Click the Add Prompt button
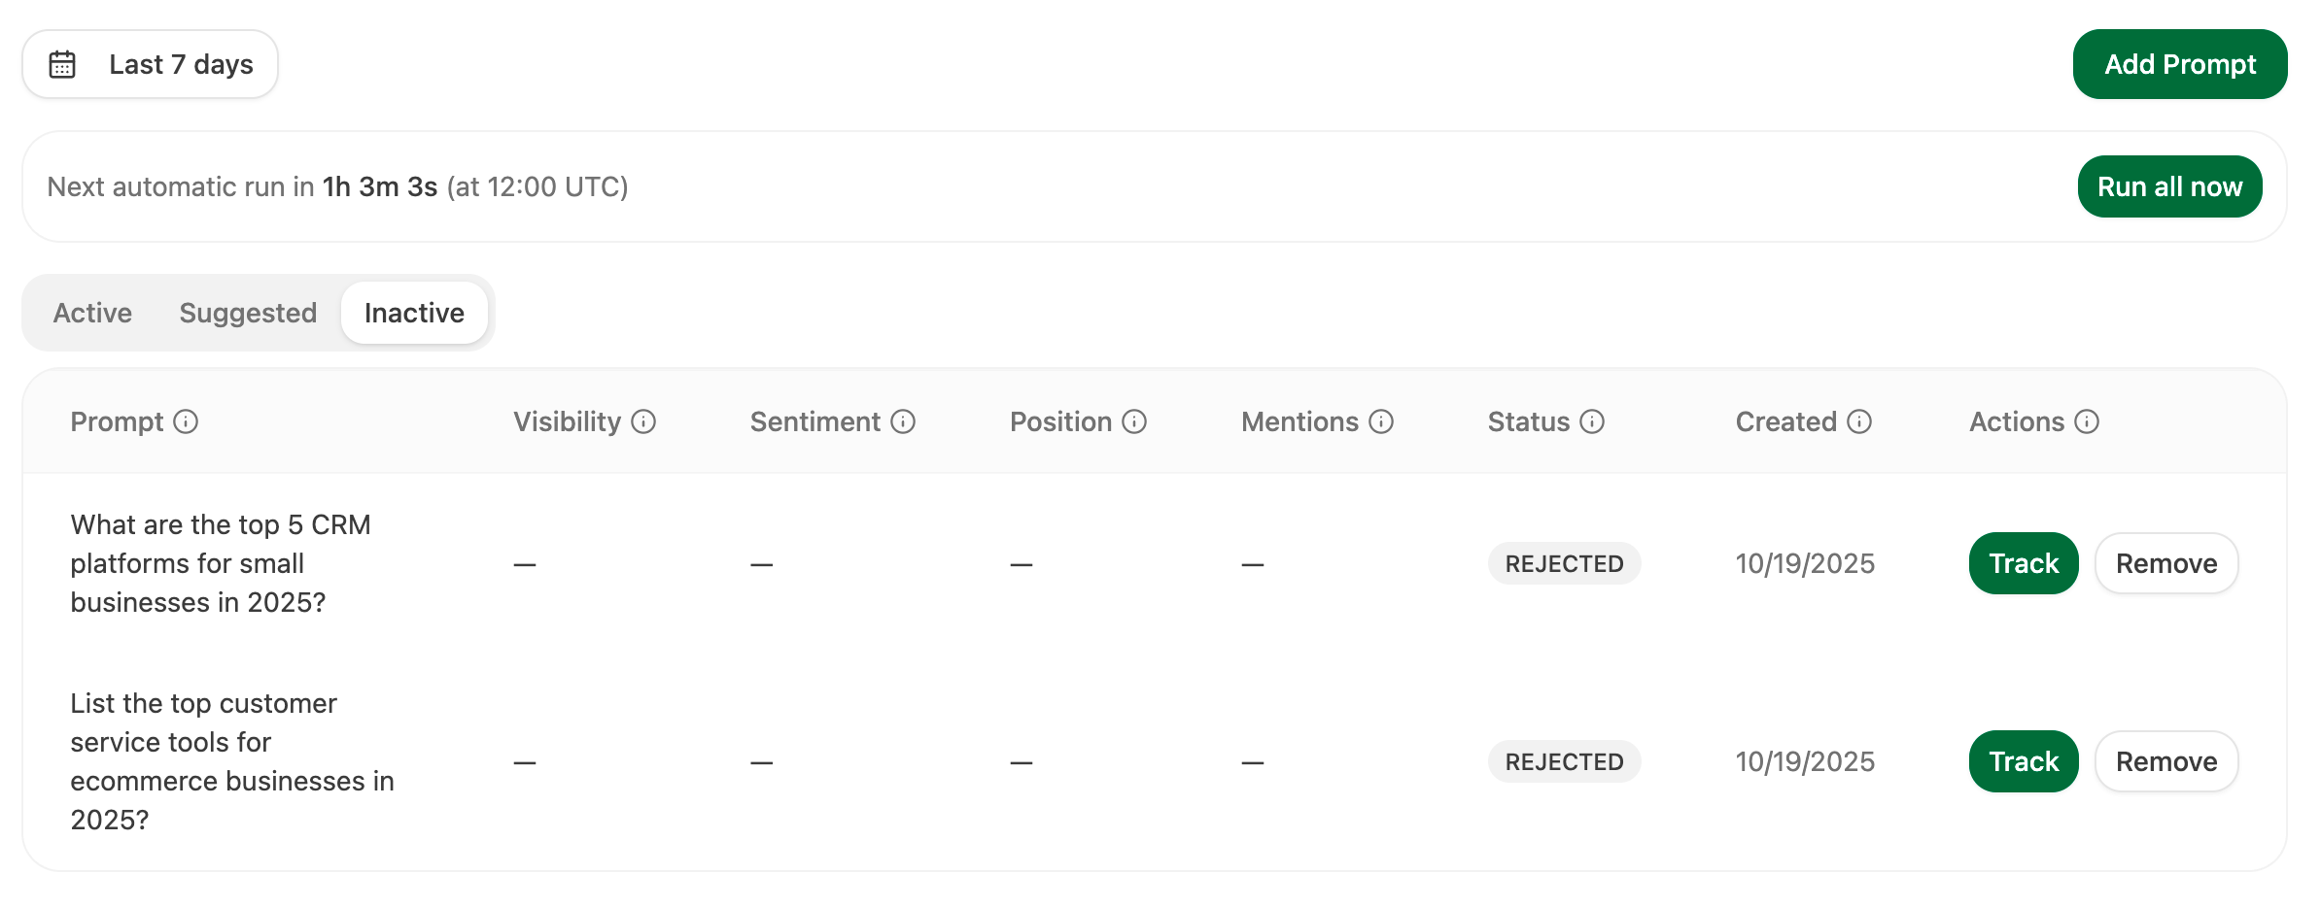This screenshot has height=907, width=2321. click(x=2180, y=64)
